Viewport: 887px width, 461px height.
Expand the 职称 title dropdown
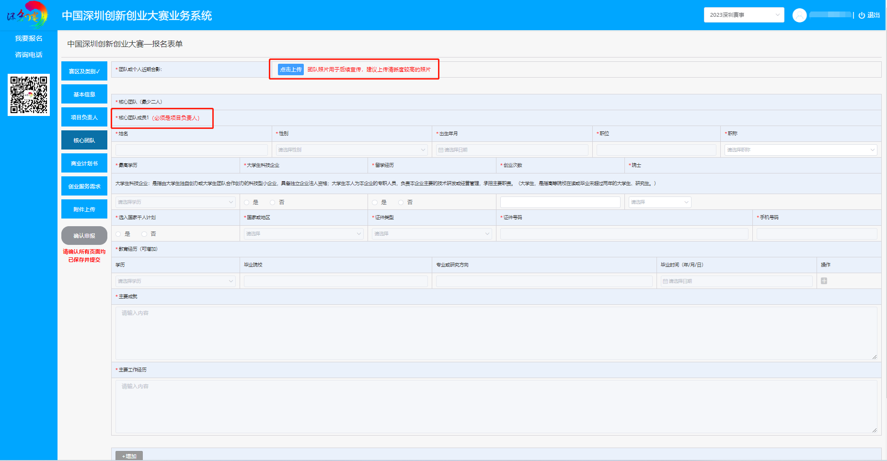coord(800,150)
